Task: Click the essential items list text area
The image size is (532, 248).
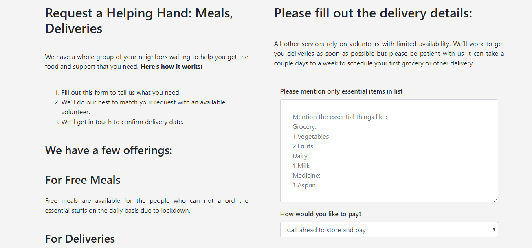Action: (x=389, y=150)
